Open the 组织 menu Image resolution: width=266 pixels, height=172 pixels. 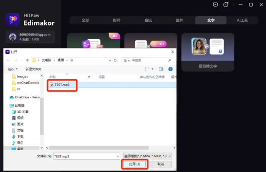pyautogui.click(x=13, y=69)
